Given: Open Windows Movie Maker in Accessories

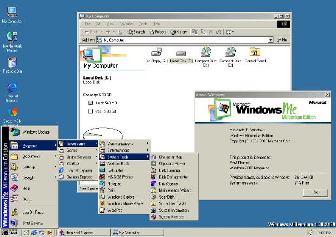Looking at the screenshot, I should click(x=124, y=203).
